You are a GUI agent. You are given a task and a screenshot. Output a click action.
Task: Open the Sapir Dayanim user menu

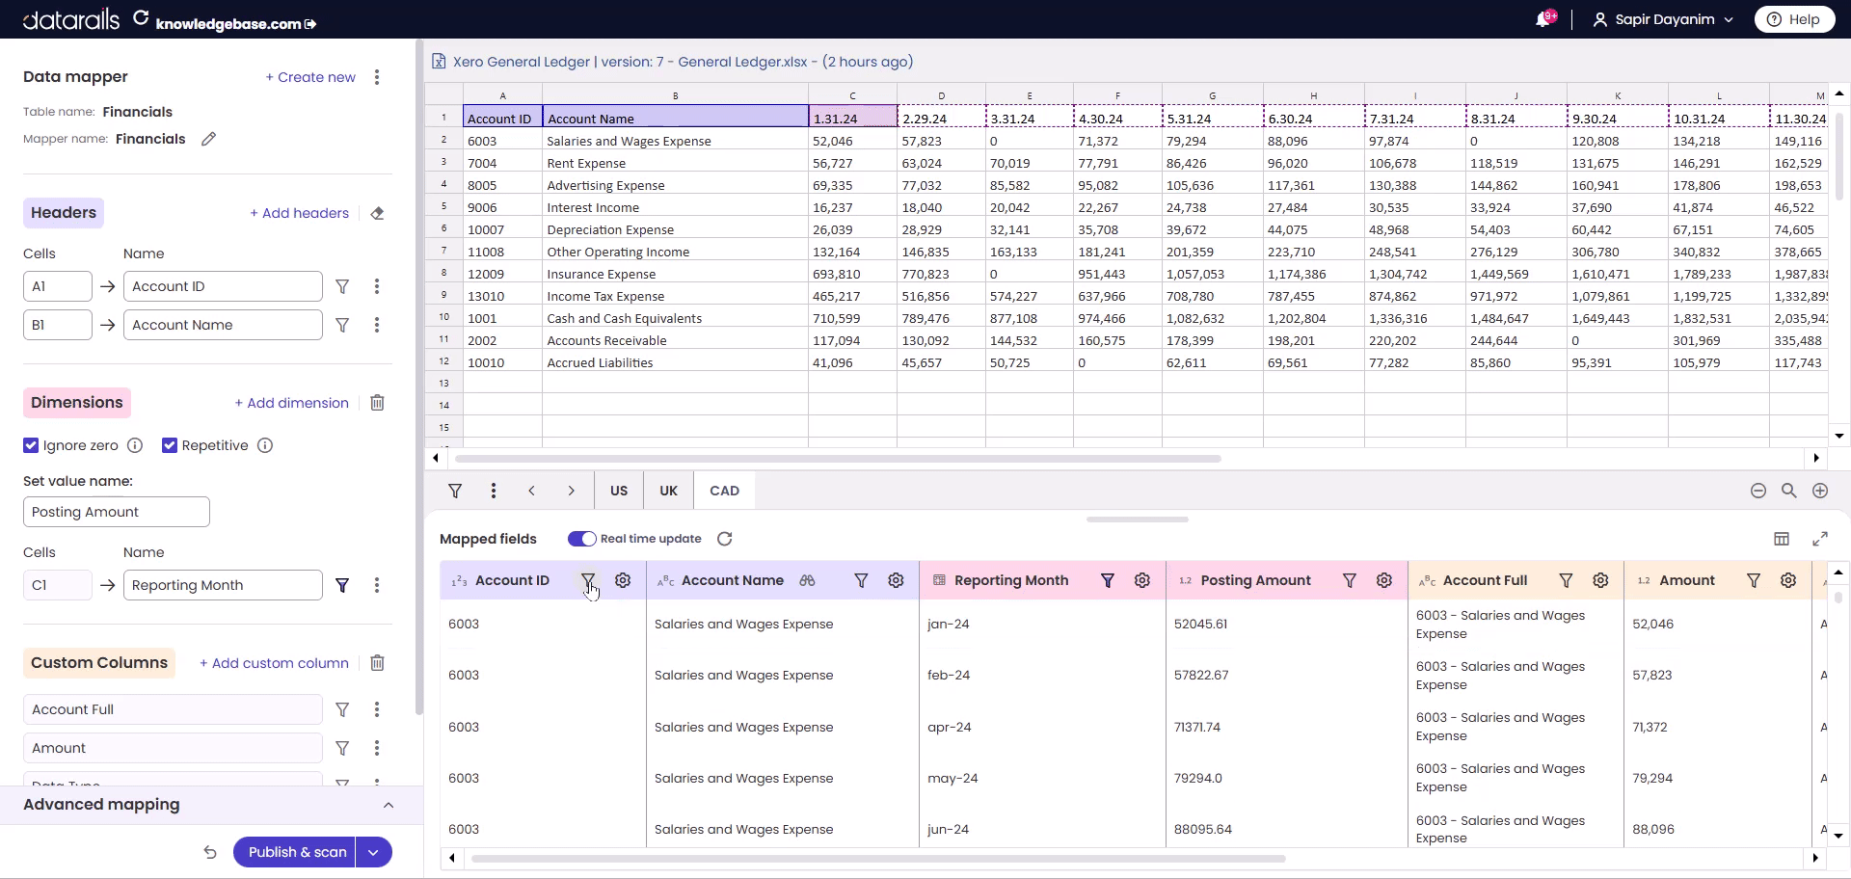tap(1663, 19)
